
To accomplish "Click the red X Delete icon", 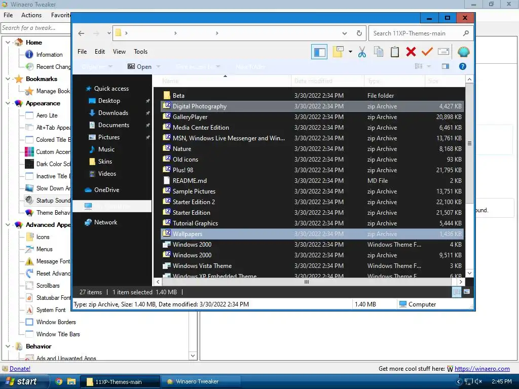I will pyautogui.click(x=411, y=52).
